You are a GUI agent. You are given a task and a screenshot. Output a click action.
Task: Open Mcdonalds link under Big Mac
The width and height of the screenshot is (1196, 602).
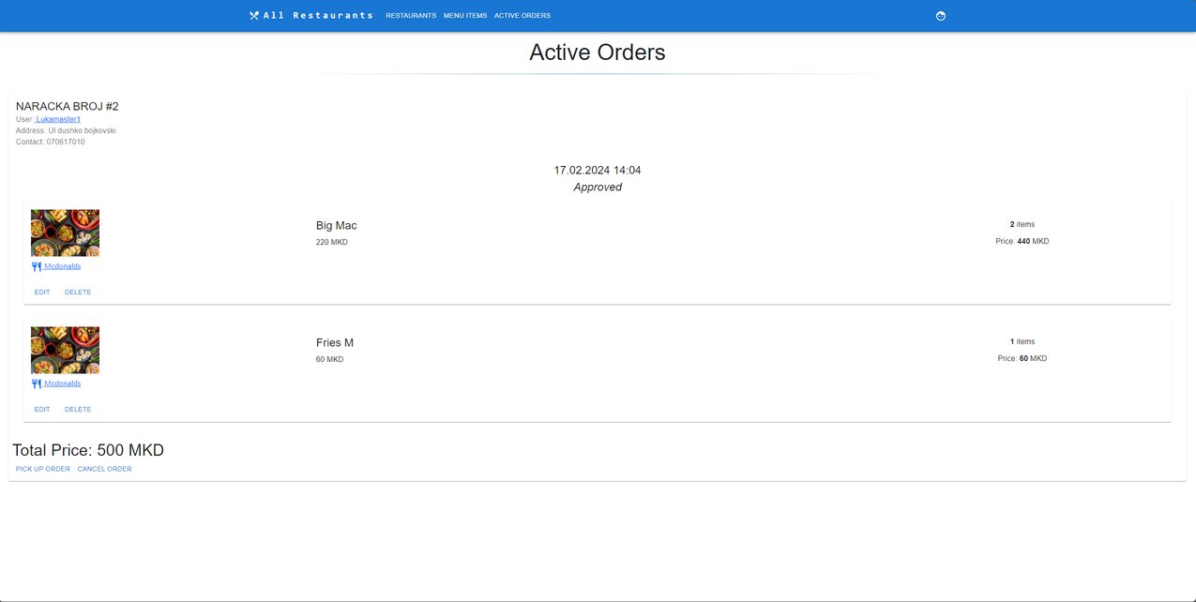63,266
